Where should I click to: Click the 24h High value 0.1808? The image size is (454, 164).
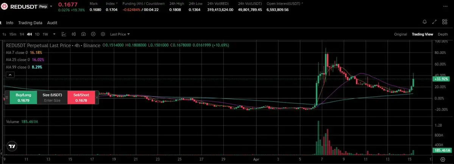click(x=175, y=9)
